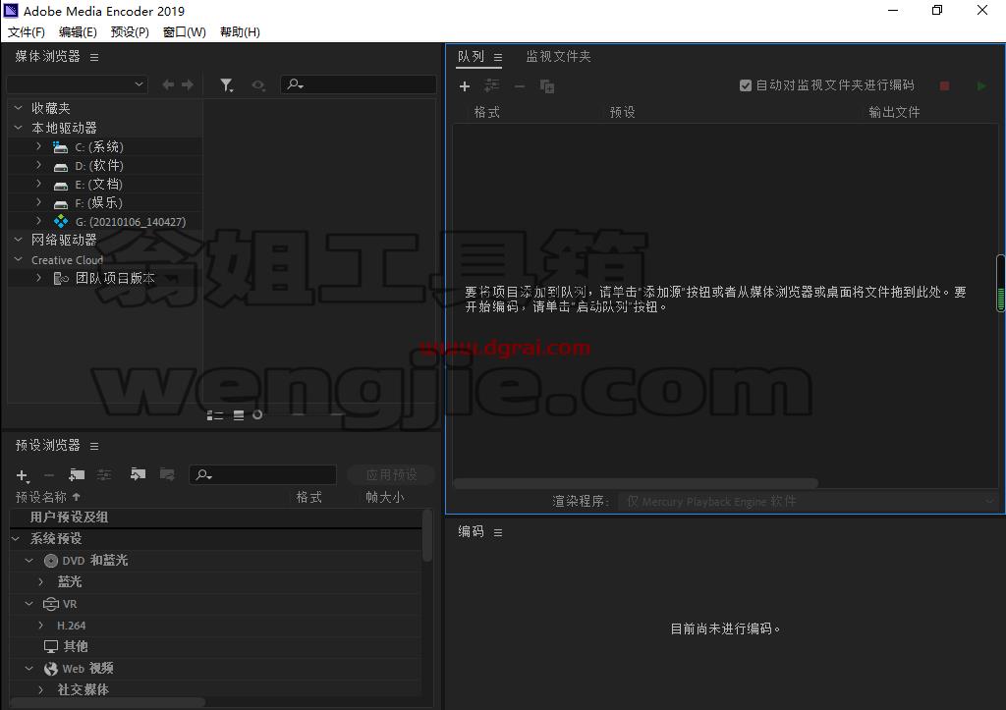Switch media browser to thumbnail view icon
The width and height of the screenshot is (1006, 710).
[239, 415]
